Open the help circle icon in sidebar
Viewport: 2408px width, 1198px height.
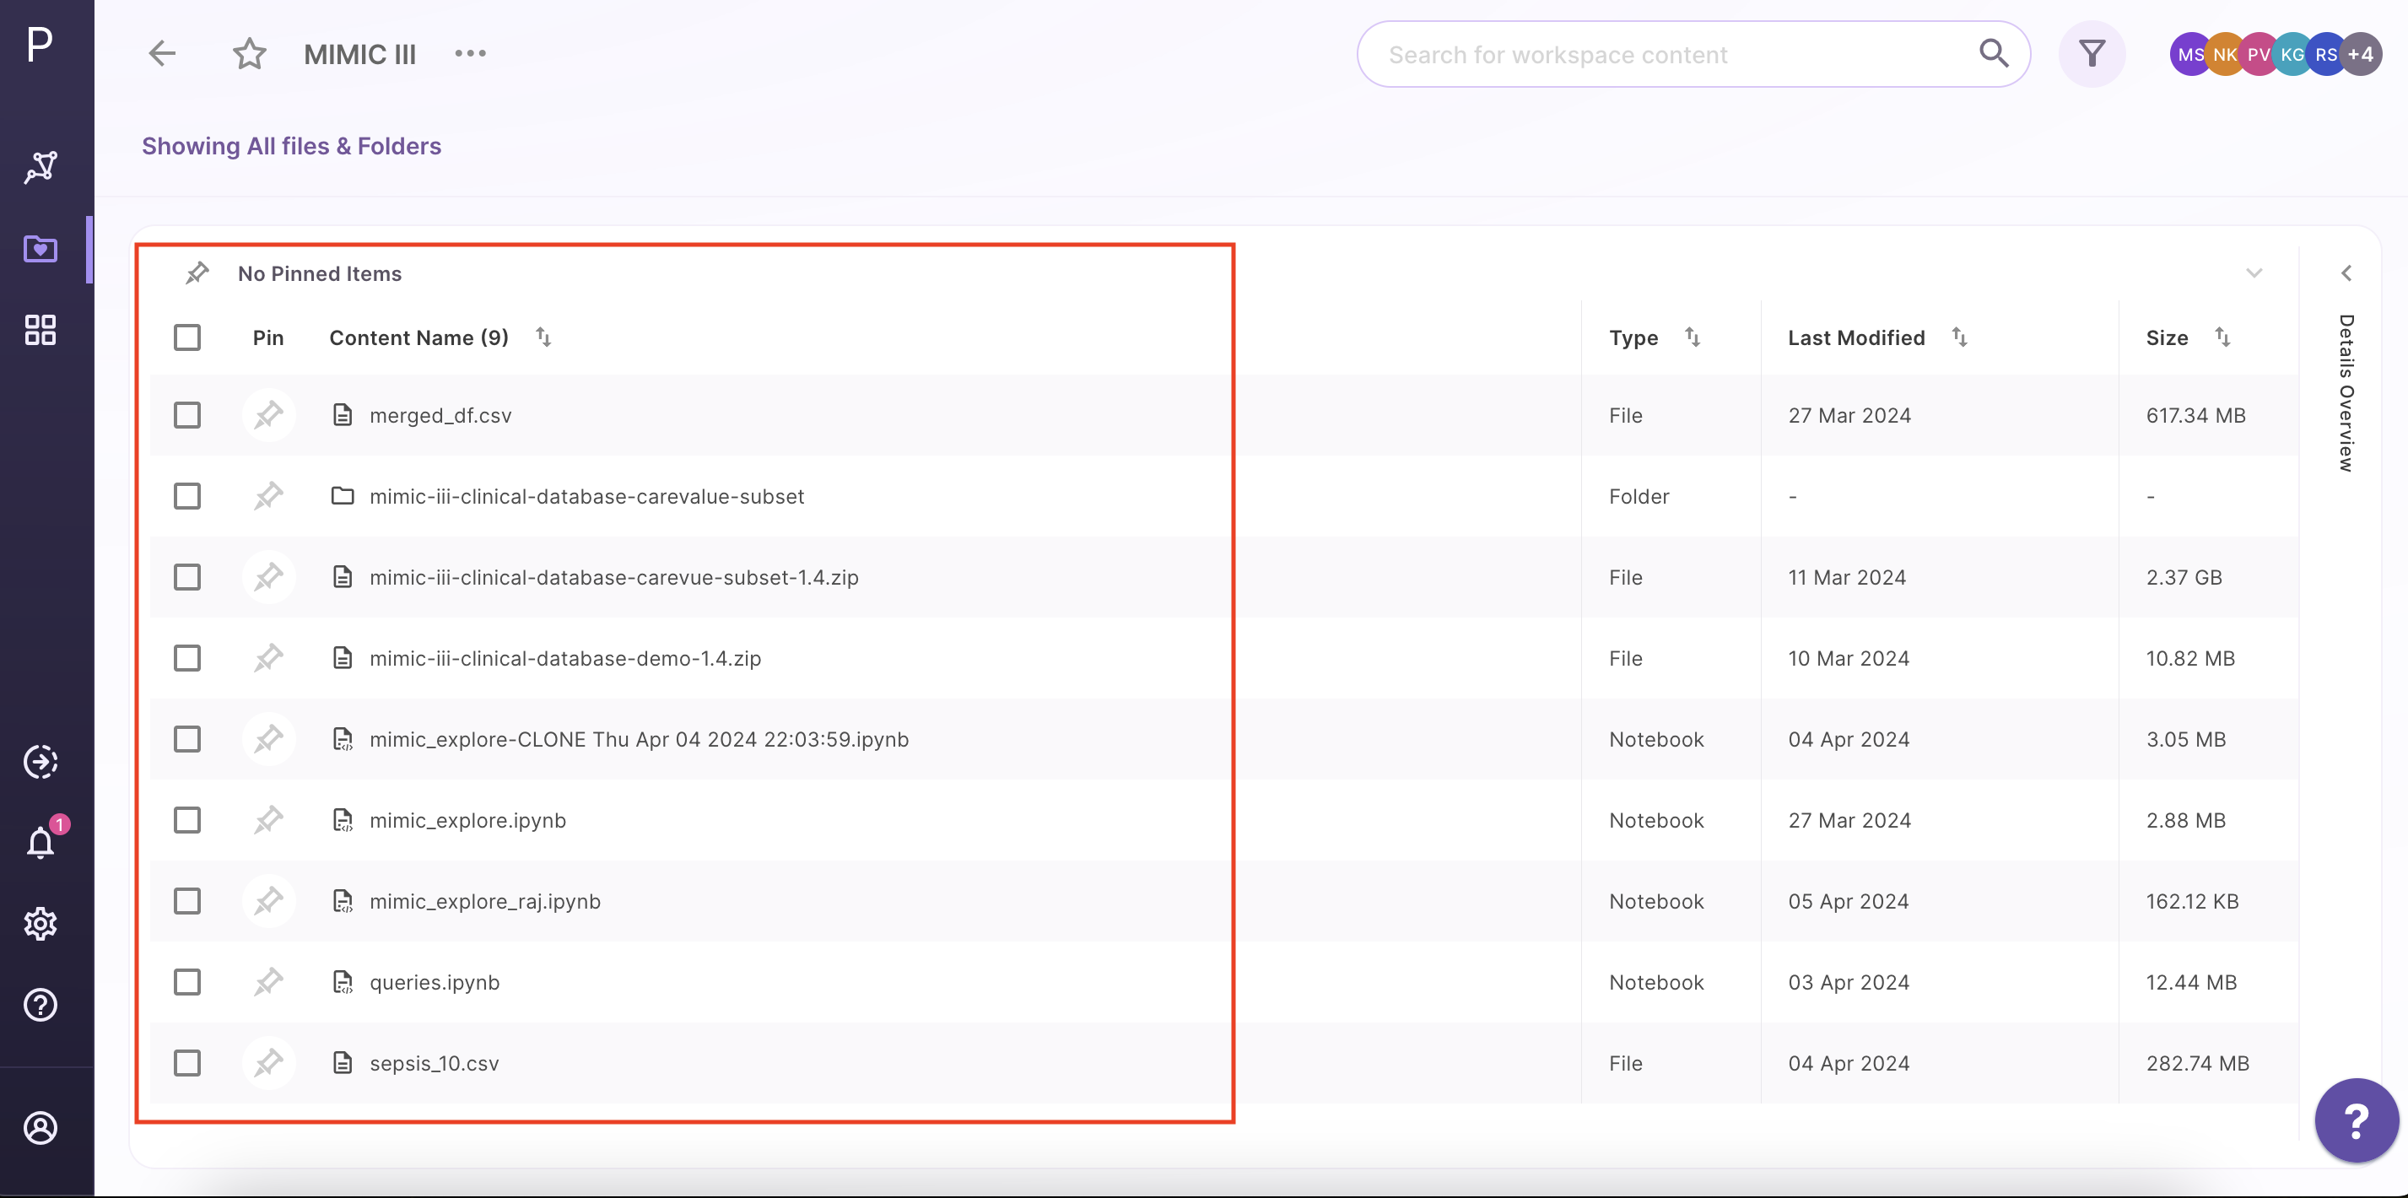click(x=41, y=1005)
